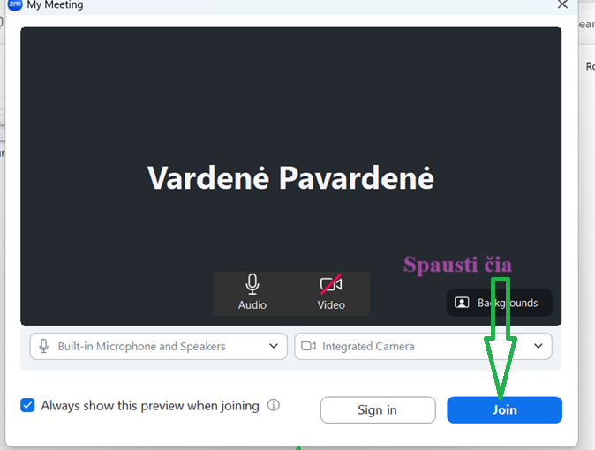Close the My Meeting window
The height and width of the screenshot is (450, 595).
coord(562,4)
